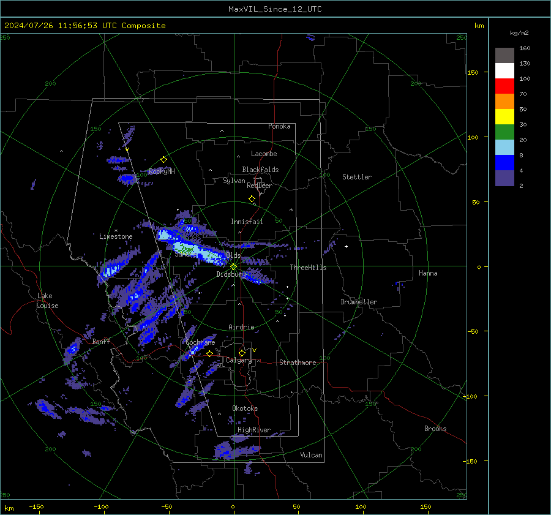Select the light blue 20 legend color

[504, 148]
